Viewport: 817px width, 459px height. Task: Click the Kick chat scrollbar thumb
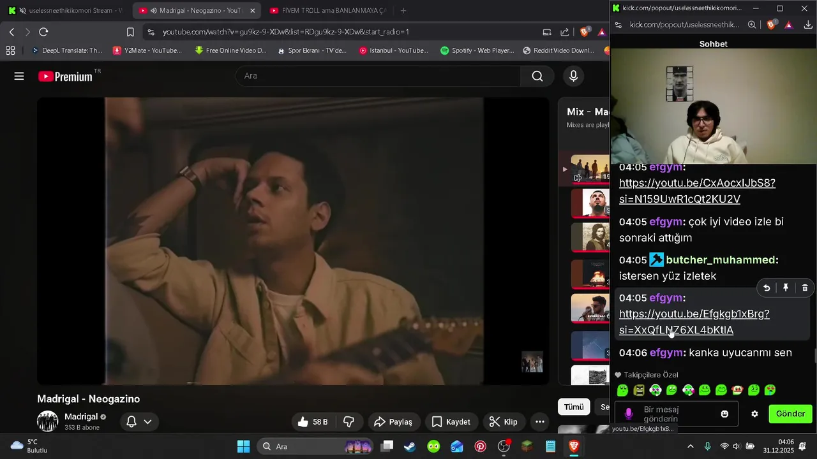[x=814, y=356]
